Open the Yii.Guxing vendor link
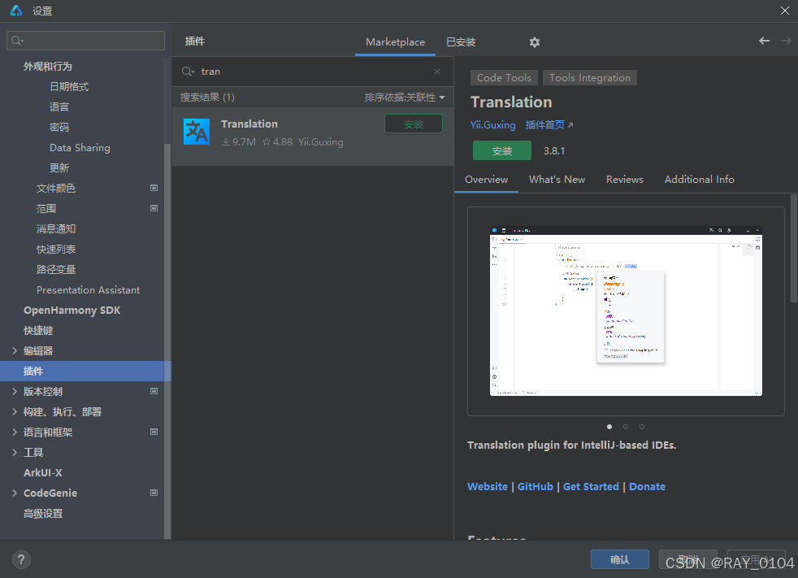Screen dimensions: 798x578 tap(492, 125)
